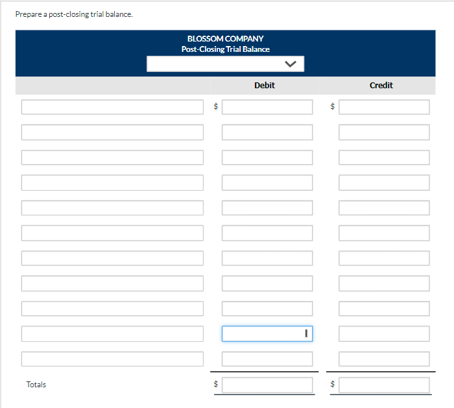Screen dimensions: 454x408
Task: Select the eleventh row Debit field
Action: coord(267,359)
